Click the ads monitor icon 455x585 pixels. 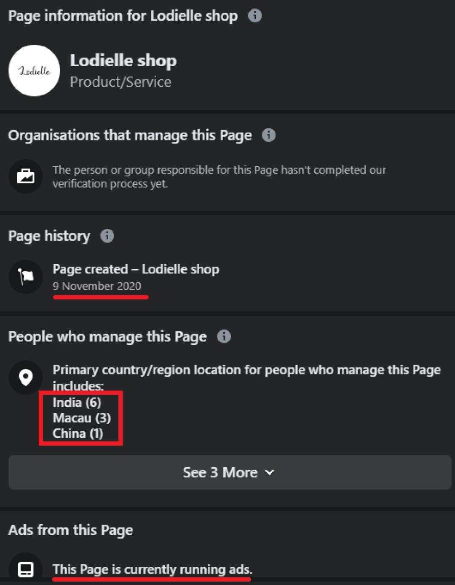[x=26, y=569]
